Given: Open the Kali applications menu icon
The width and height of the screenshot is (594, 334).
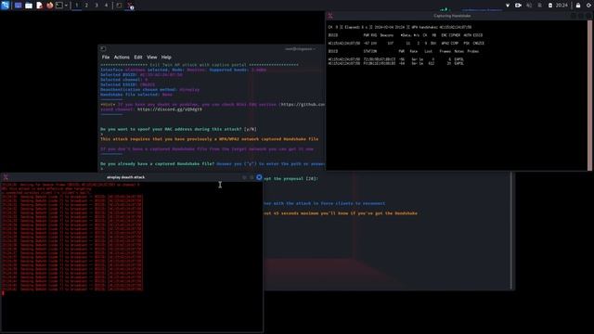Looking at the screenshot, I should [x=5, y=5].
